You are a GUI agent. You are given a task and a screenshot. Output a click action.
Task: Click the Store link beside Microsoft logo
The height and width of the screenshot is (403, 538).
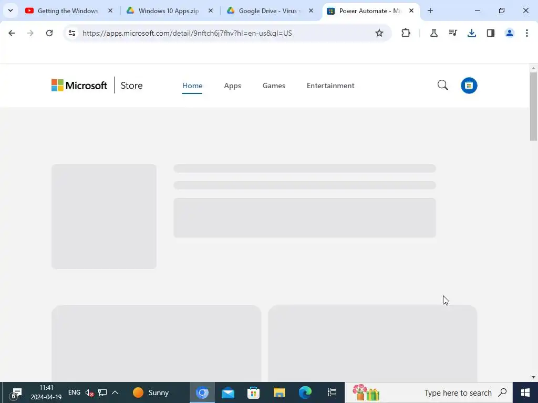click(131, 86)
